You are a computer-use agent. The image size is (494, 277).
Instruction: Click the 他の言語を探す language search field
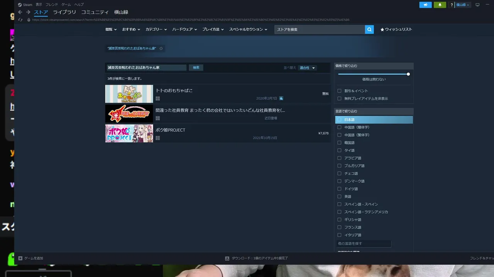pos(364,244)
